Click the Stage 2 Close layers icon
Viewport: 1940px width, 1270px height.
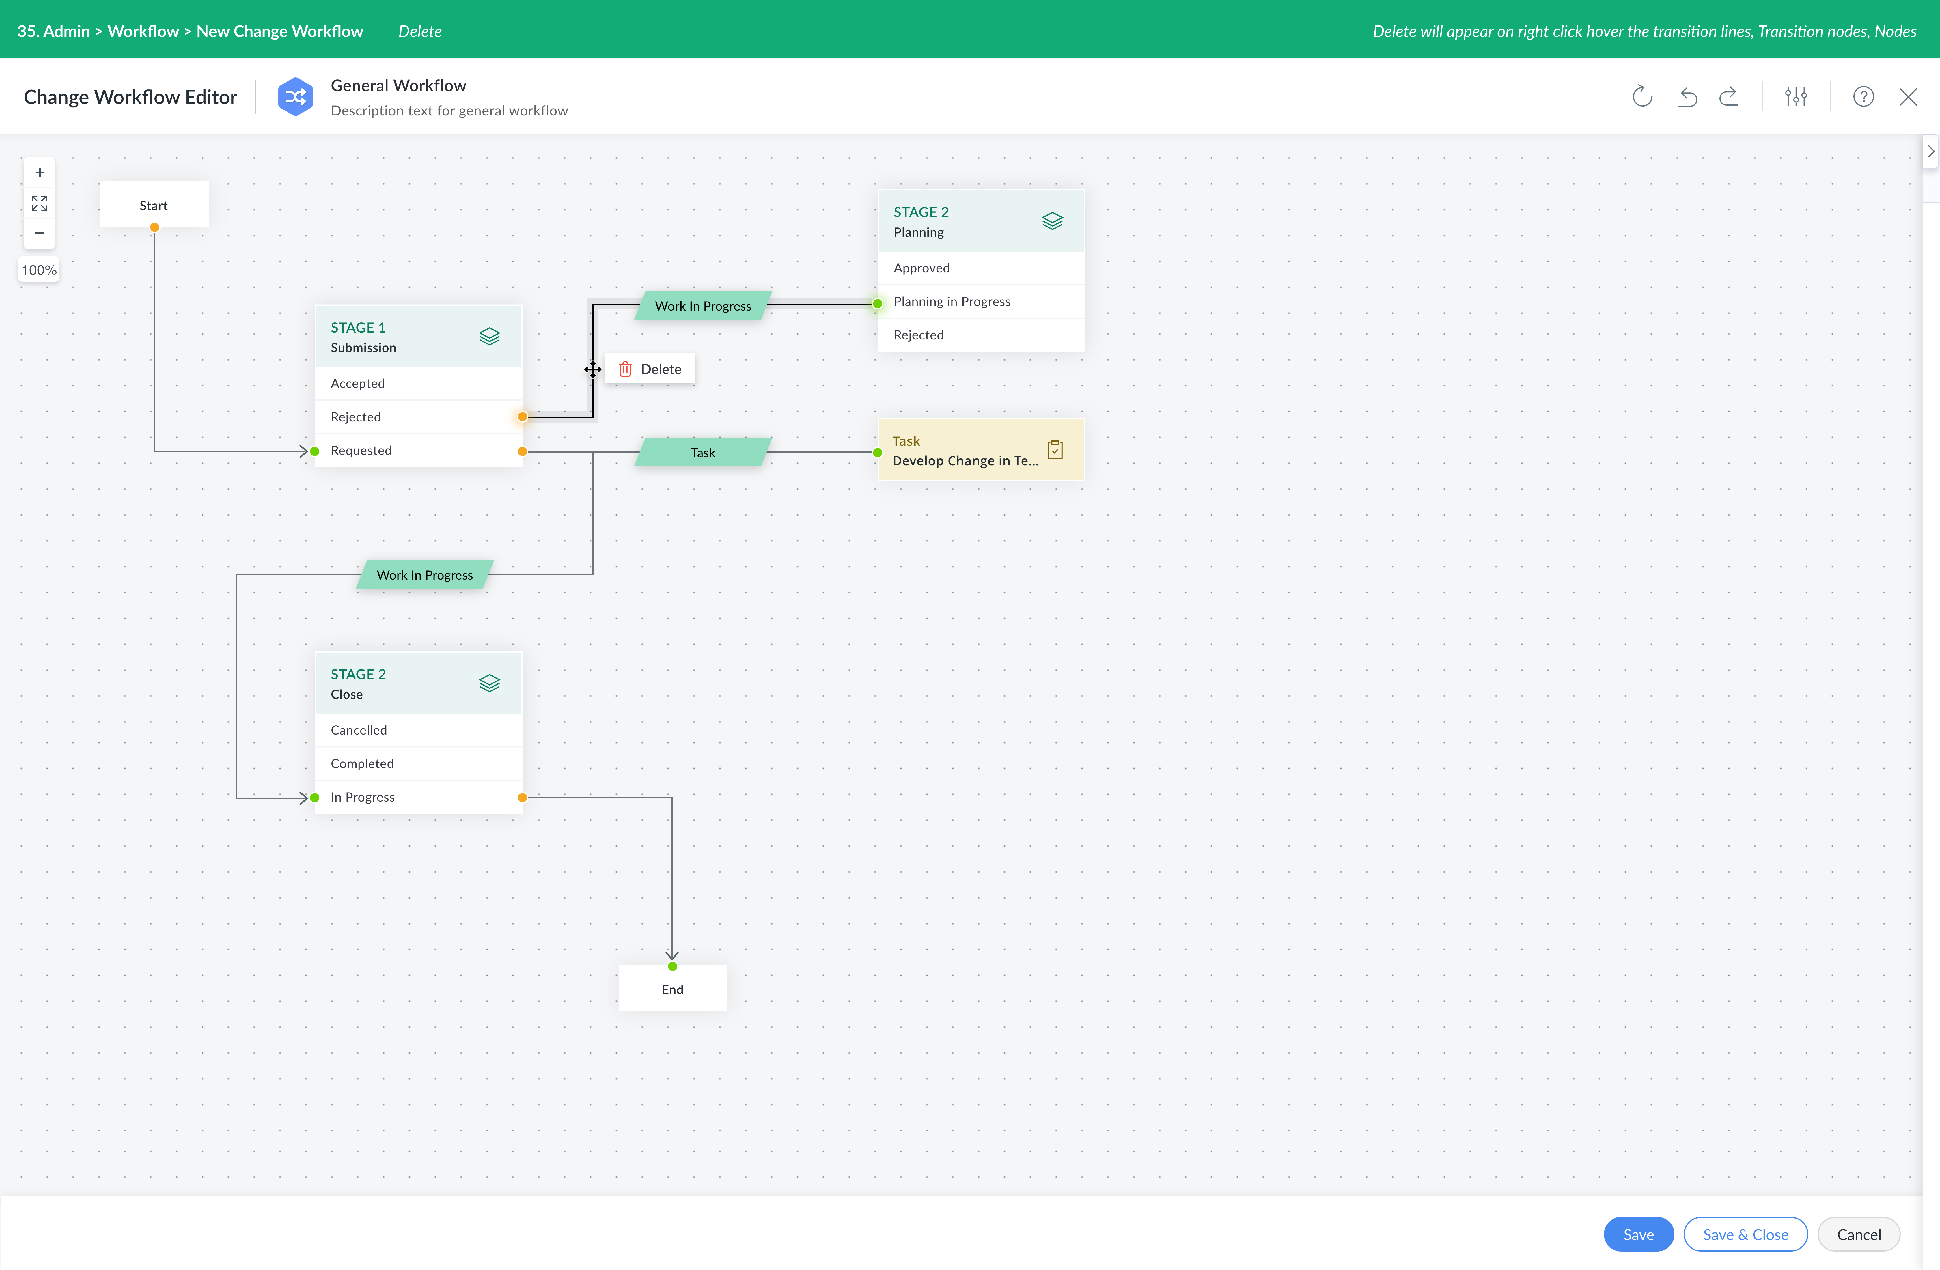click(x=489, y=683)
